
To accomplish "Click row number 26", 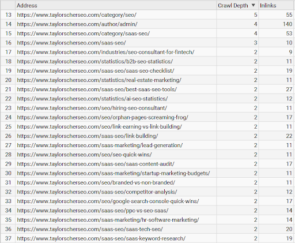I will coord(8,136).
